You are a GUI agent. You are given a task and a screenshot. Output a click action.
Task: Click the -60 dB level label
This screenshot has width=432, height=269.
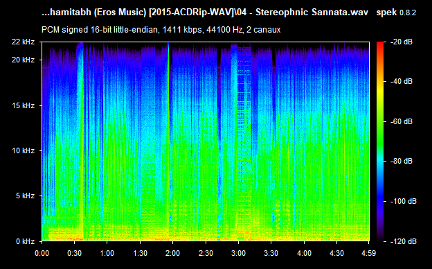point(401,121)
